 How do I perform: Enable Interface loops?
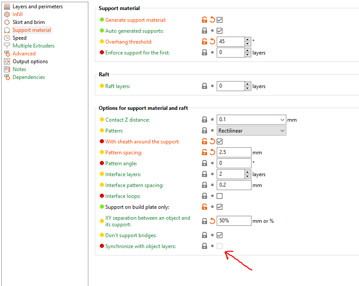[219, 196]
